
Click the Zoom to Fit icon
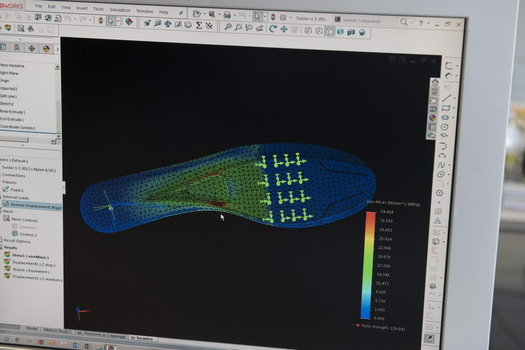pyautogui.click(x=228, y=27)
